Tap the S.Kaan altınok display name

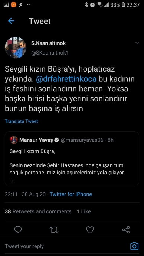click(49, 43)
